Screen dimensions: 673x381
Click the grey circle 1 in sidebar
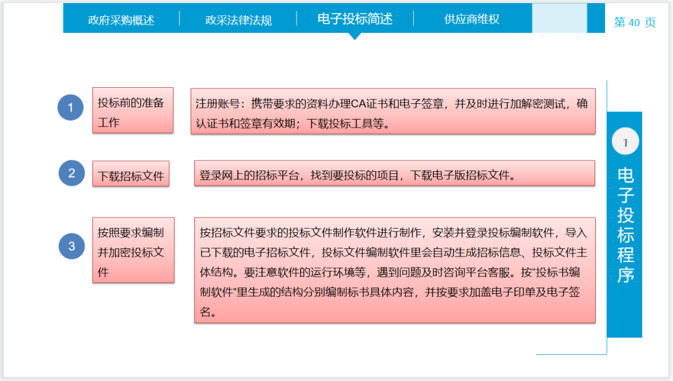coord(626,141)
